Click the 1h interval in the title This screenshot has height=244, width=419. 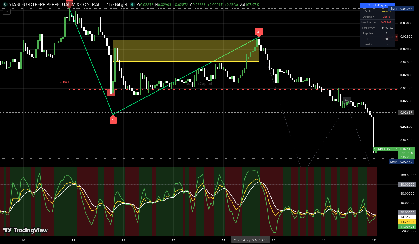pos(109,4)
